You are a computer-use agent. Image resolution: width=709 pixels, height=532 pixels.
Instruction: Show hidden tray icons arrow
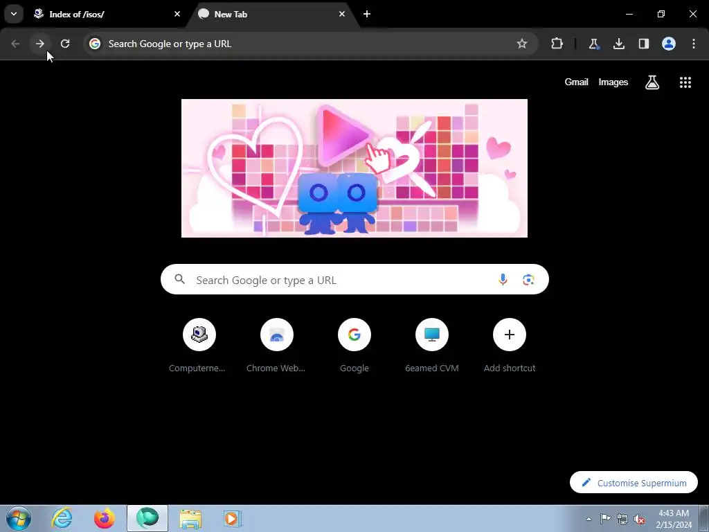tap(589, 519)
